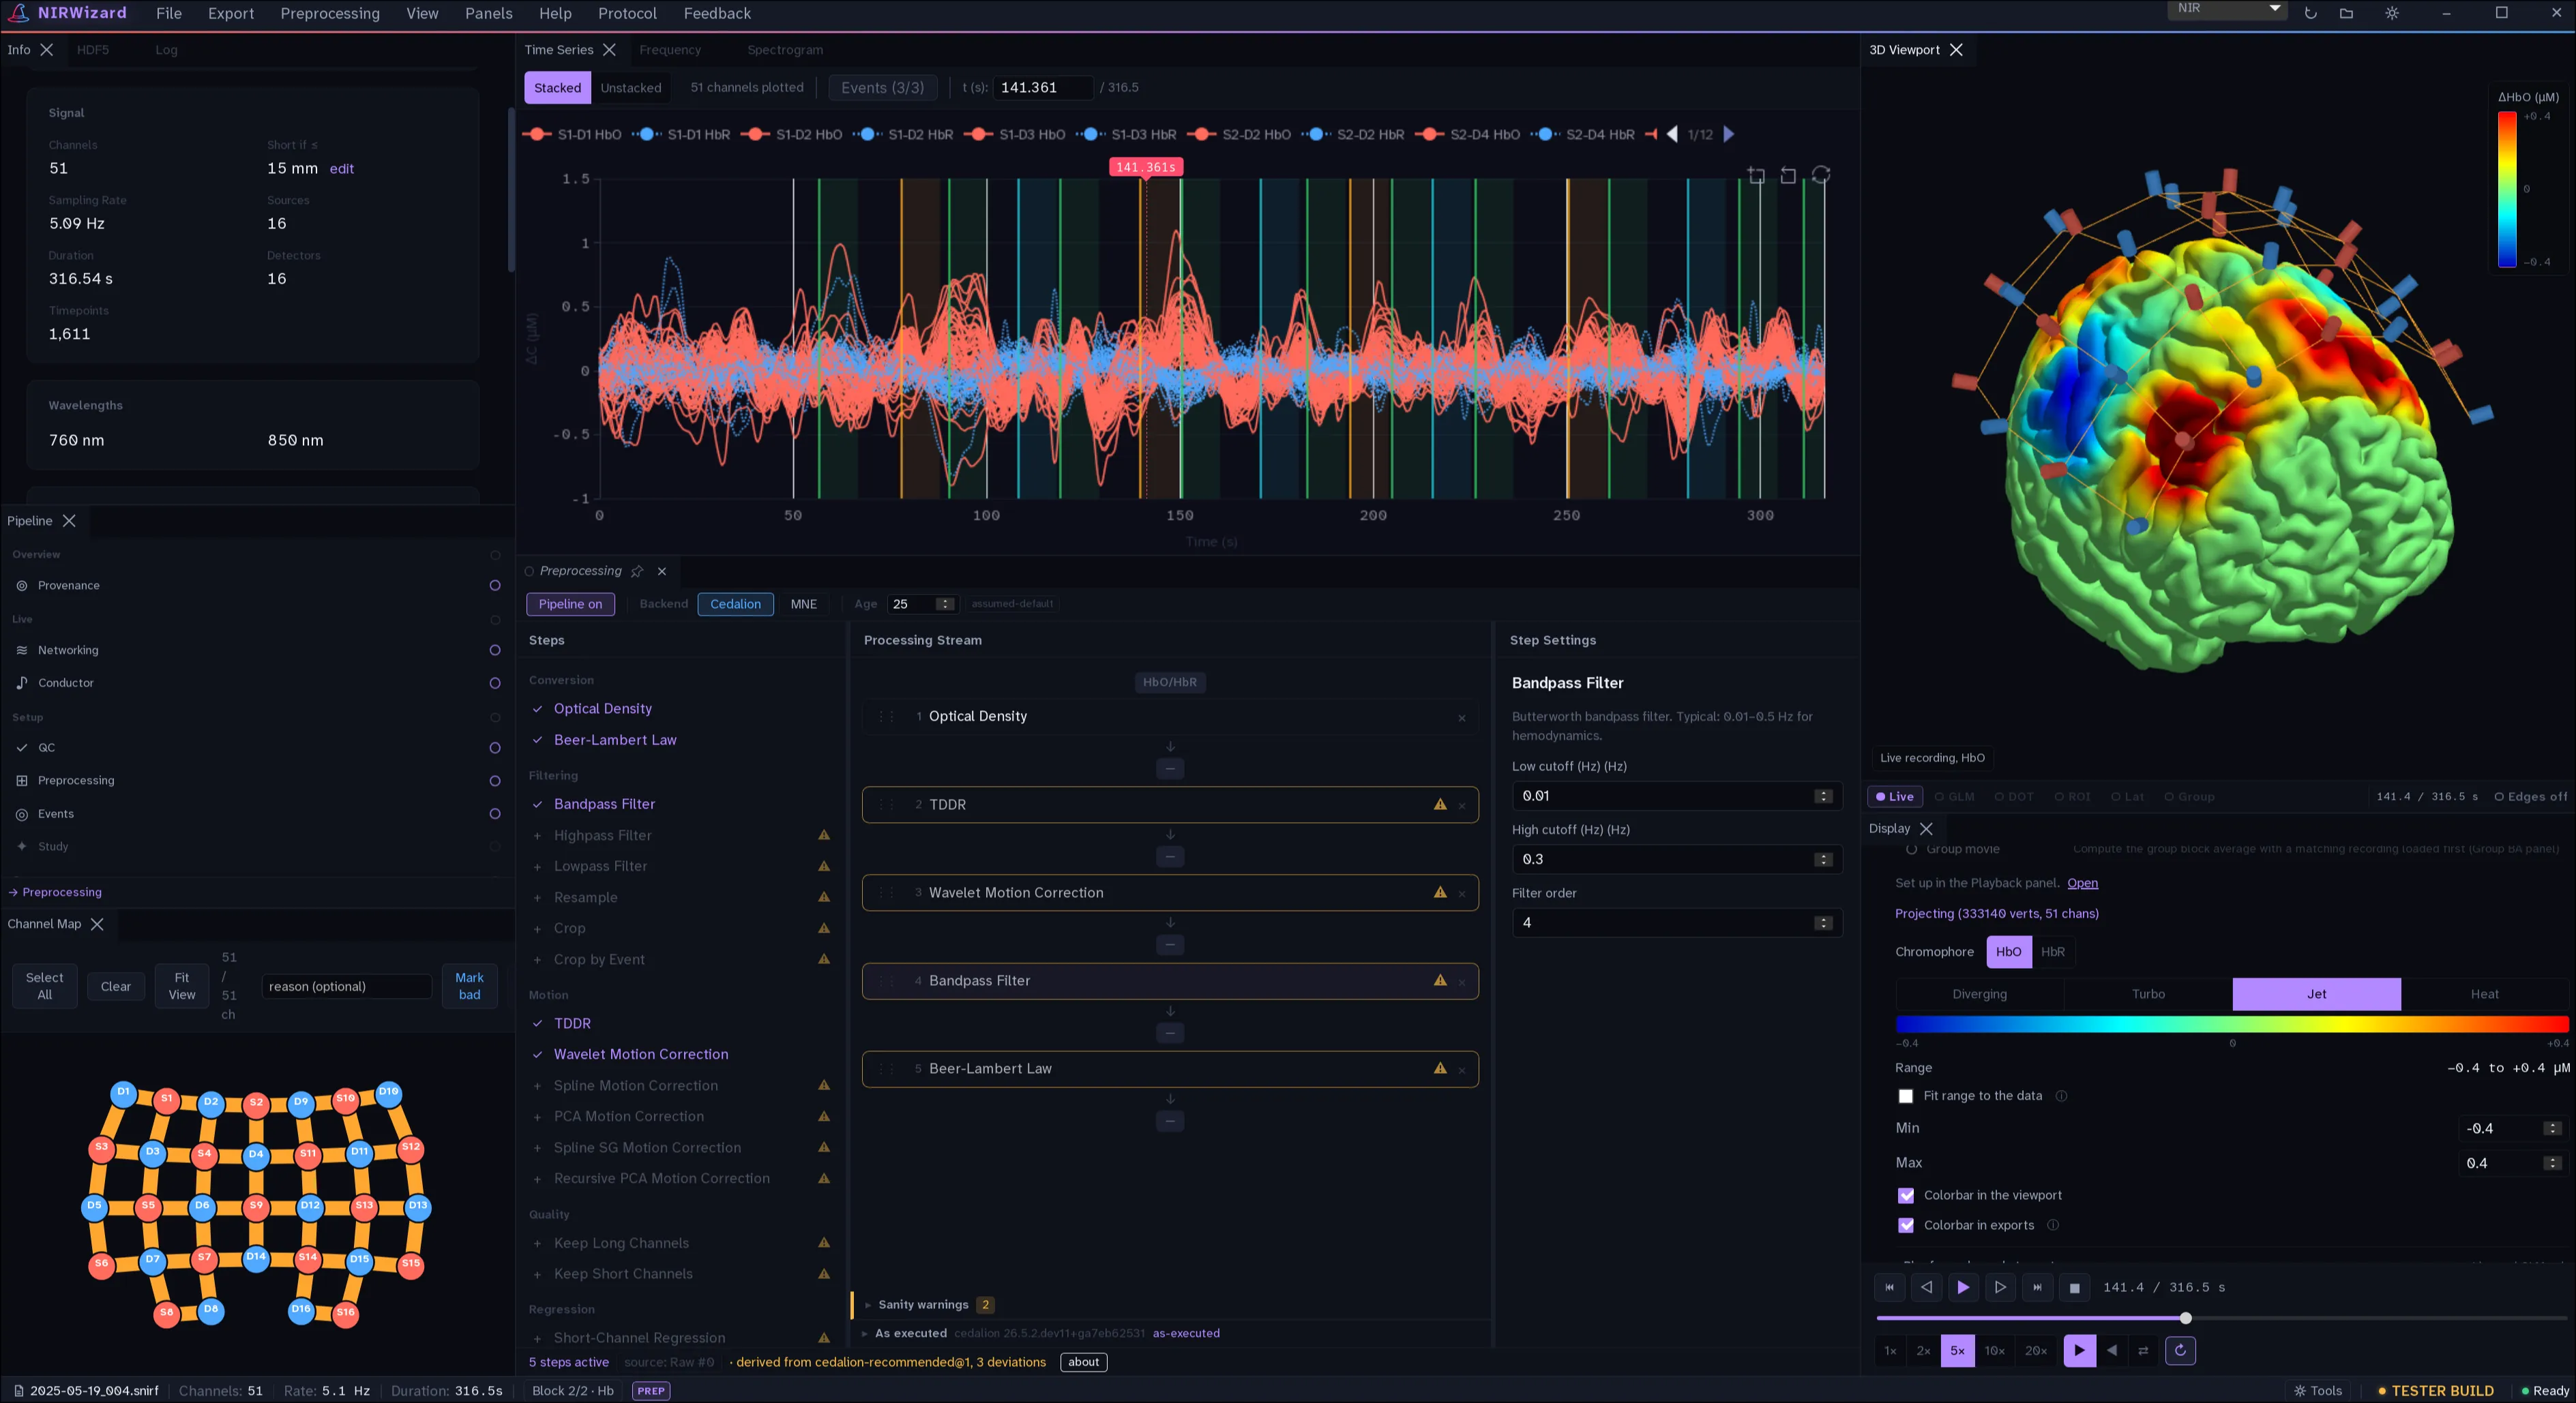The height and width of the screenshot is (1403, 2576).
Task: Click Select All in Channel Map
Action: [44, 986]
